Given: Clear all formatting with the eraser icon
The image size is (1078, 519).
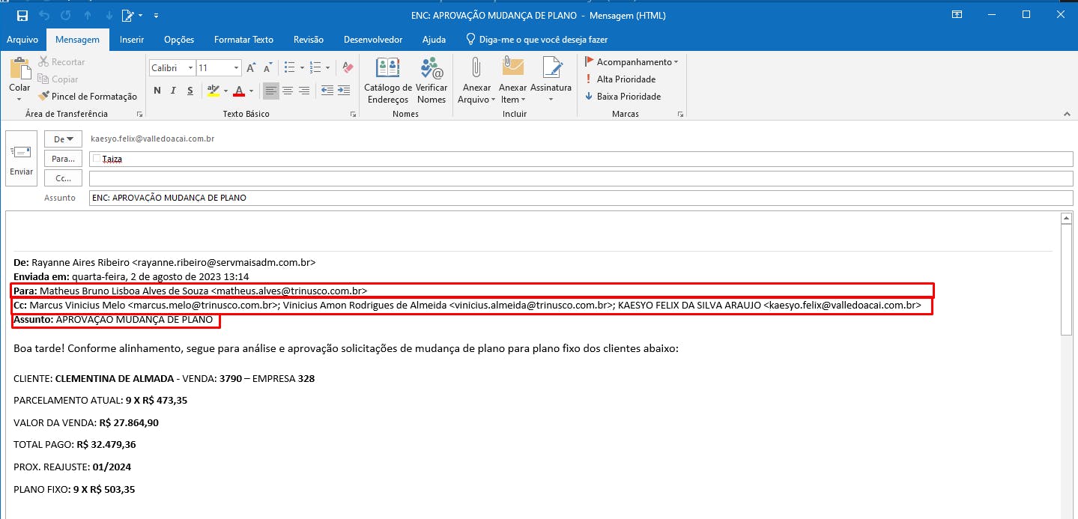Looking at the screenshot, I should pos(347,67).
